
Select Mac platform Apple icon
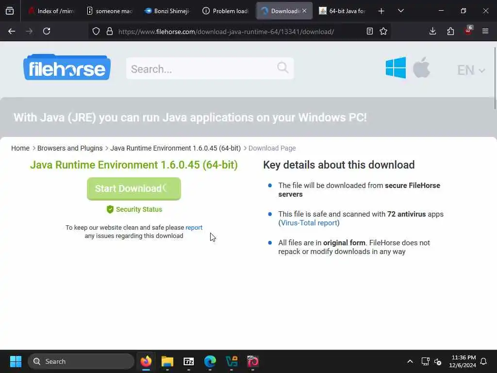point(421,68)
